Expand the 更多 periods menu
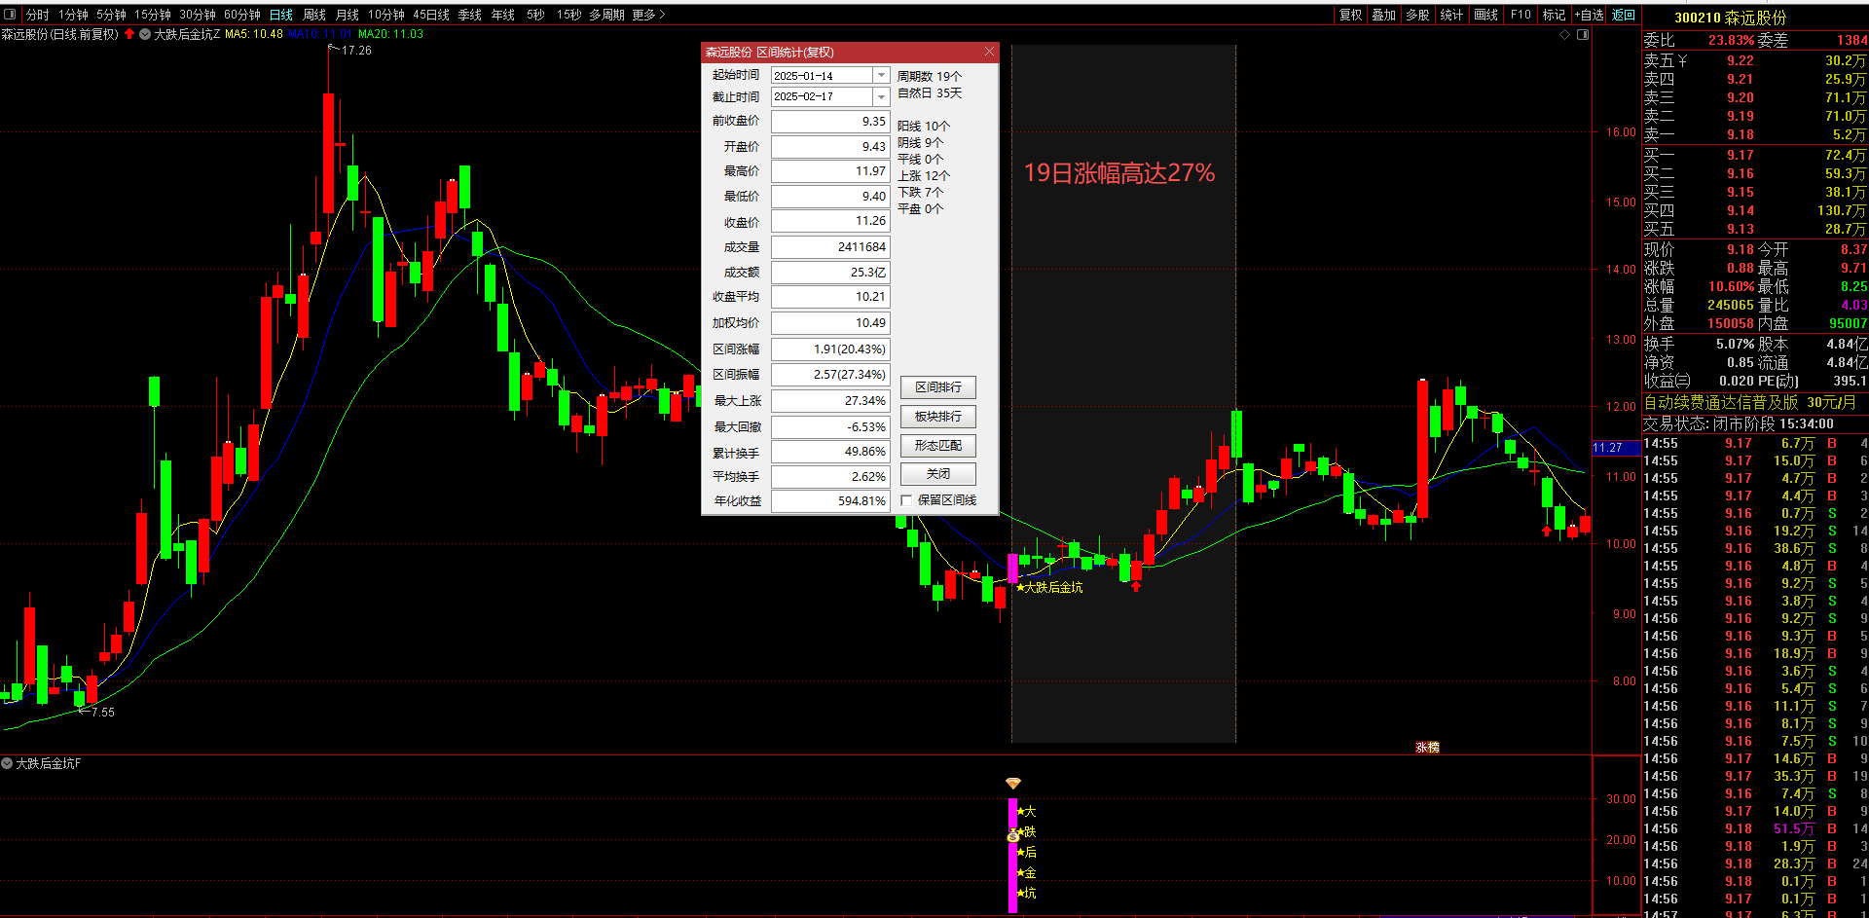 648,15
